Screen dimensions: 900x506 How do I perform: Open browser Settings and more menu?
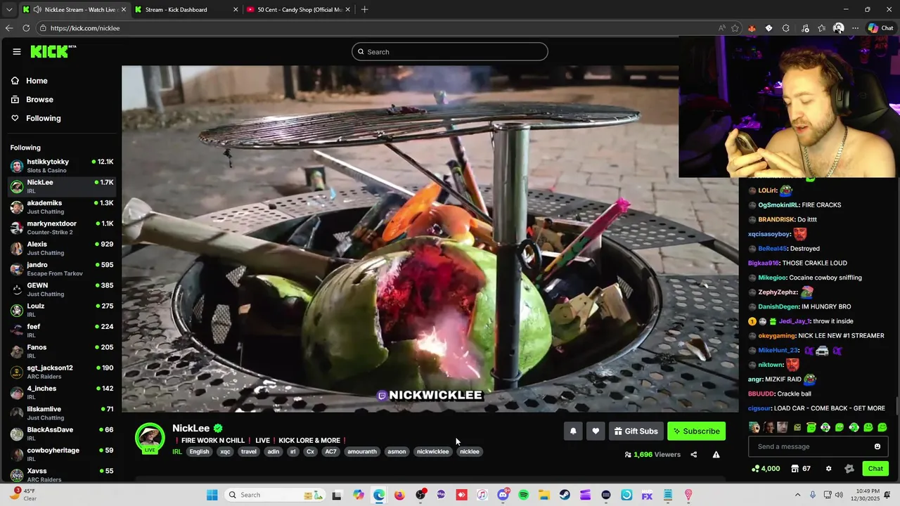855,28
